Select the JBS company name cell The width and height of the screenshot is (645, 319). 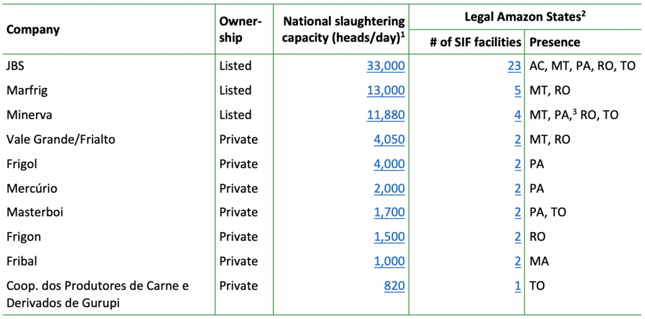pyautogui.click(x=16, y=66)
